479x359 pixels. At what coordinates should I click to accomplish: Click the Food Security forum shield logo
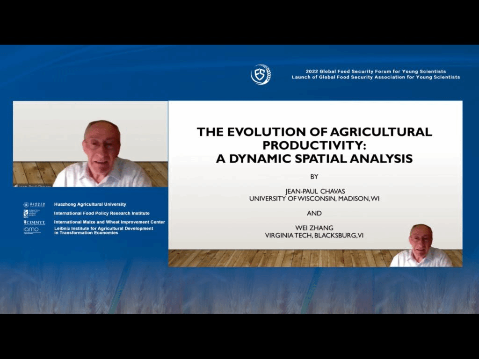(x=261, y=74)
